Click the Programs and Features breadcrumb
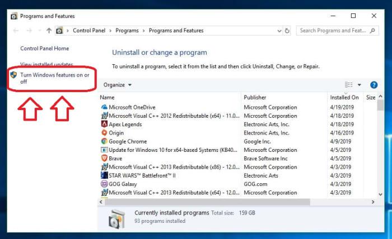392x239 pixels. (176, 30)
